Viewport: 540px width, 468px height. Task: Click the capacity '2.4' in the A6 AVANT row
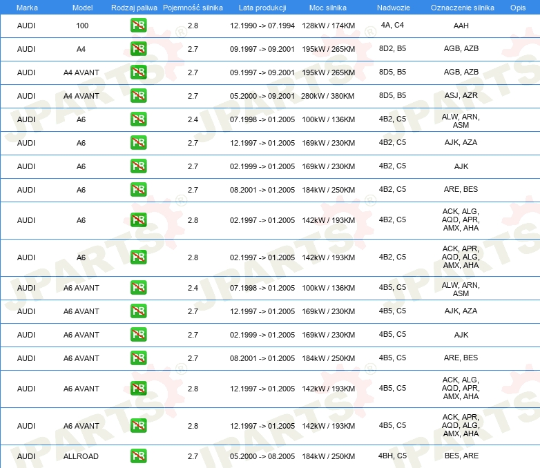click(193, 288)
